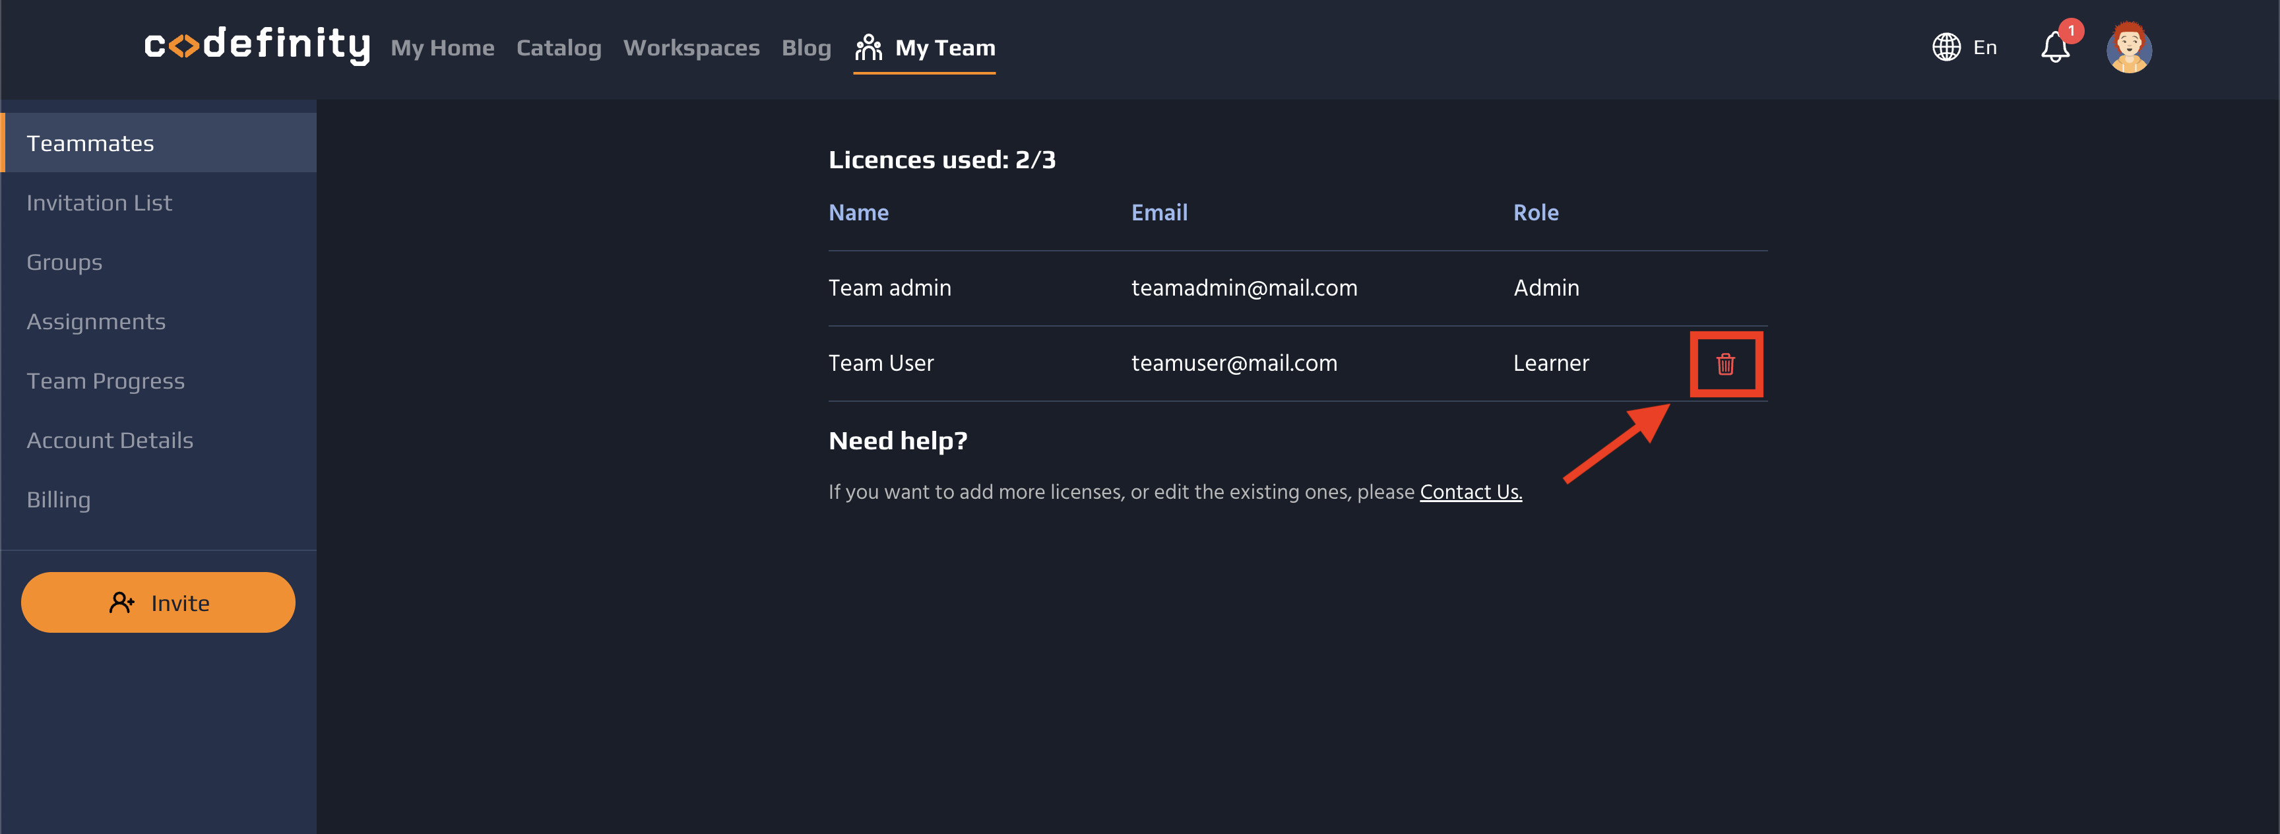This screenshot has height=834, width=2280.
Task: Open the notifications bell
Action: (x=2054, y=49)
